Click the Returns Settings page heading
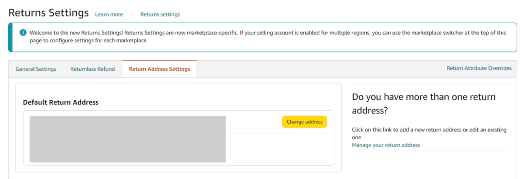This screenshot has height=179, width=524. (49, 13)
